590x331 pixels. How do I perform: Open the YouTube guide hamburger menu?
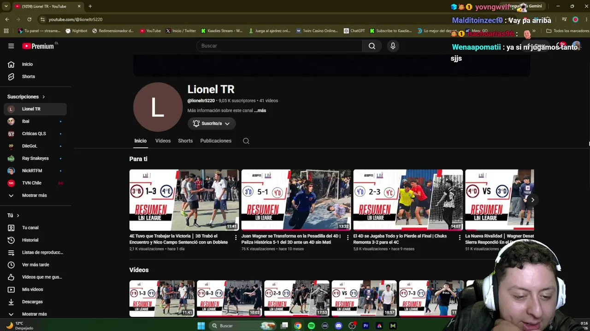[11, 46]
